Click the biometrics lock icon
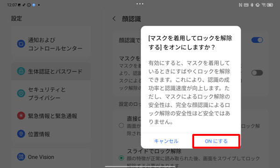The height and width of the screenshot is (168, 280). [x=21, y=71]
